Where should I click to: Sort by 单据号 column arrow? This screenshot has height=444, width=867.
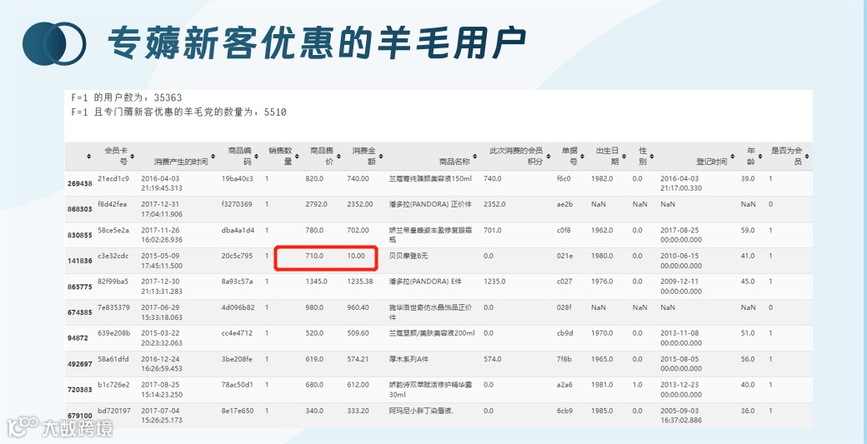[584, 157]
